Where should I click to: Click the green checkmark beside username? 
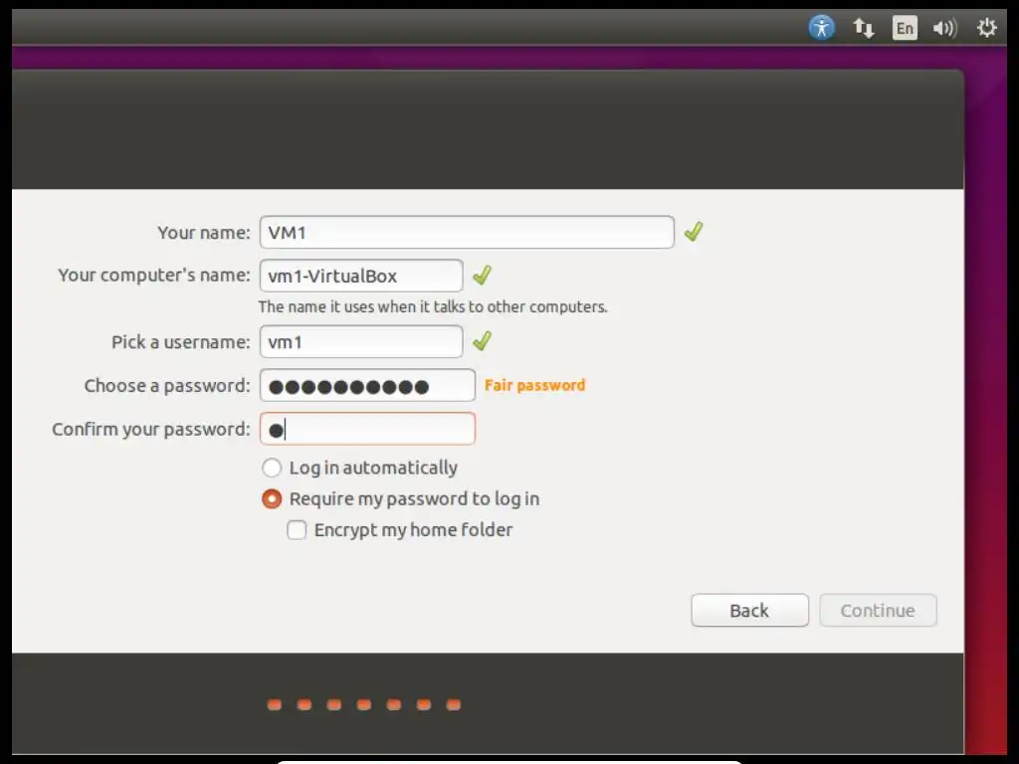point(483,341)
